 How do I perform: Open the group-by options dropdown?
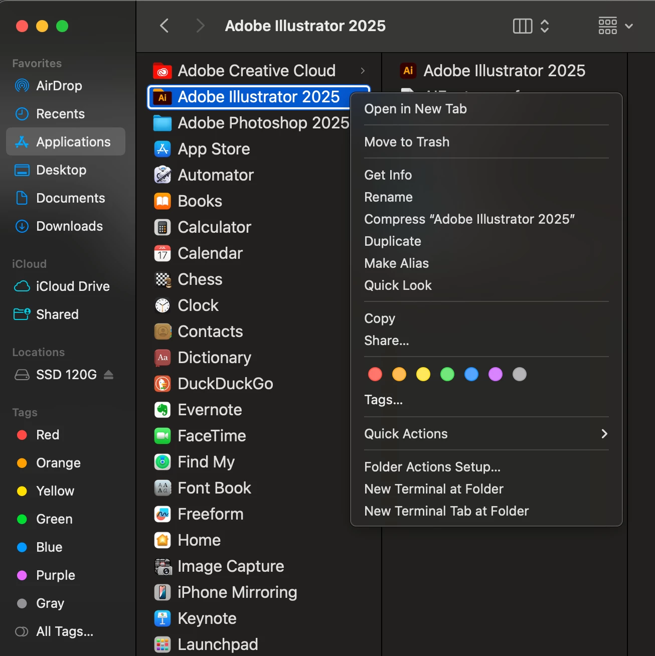[x=616, y=26]
